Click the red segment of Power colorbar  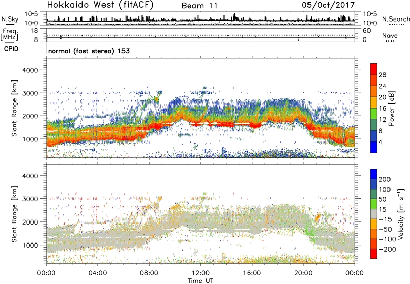374,68
